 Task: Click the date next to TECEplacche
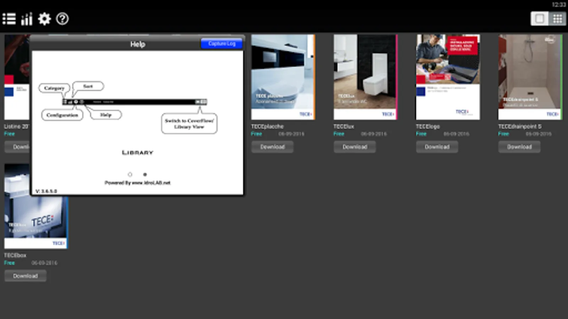coord(291,134)
